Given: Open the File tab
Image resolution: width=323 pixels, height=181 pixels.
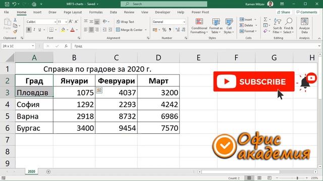Looking at the screenshot, I should point(7,12).
